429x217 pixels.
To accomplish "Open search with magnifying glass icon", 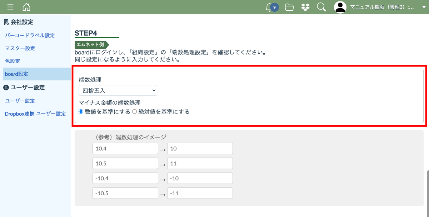I will (x=321, y=7).
